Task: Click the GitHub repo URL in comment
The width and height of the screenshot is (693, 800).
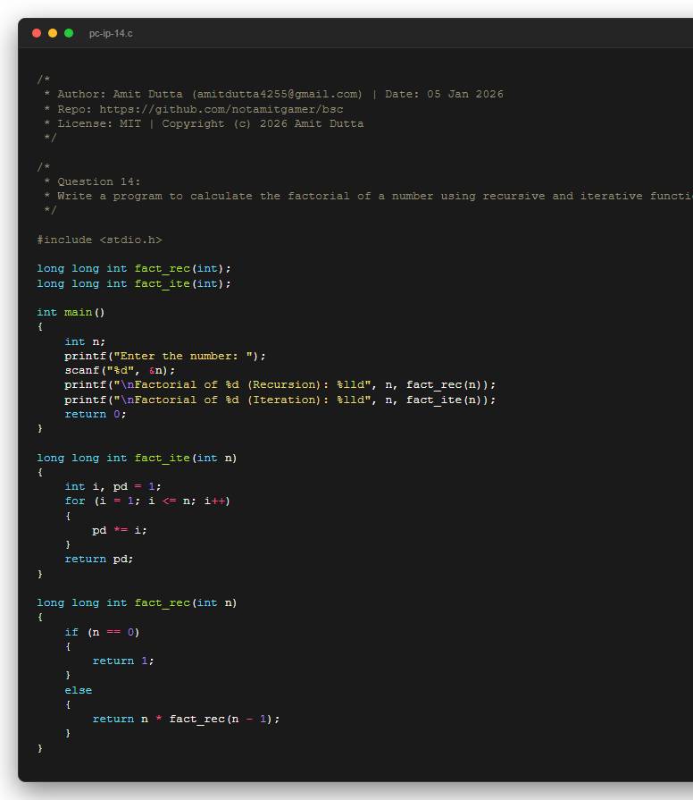Action: (x=221, y=109)
